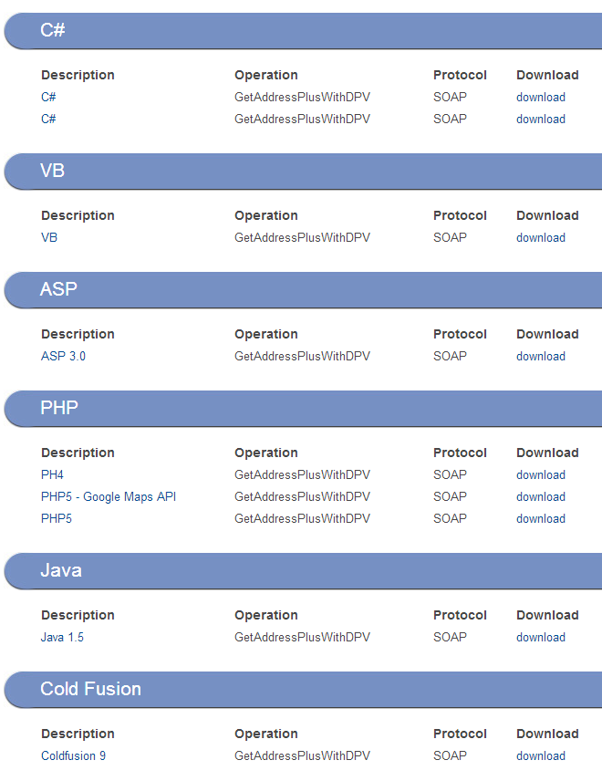Open the plain PHP5 description link
The image size is (602, 781).
click(57, 518)
